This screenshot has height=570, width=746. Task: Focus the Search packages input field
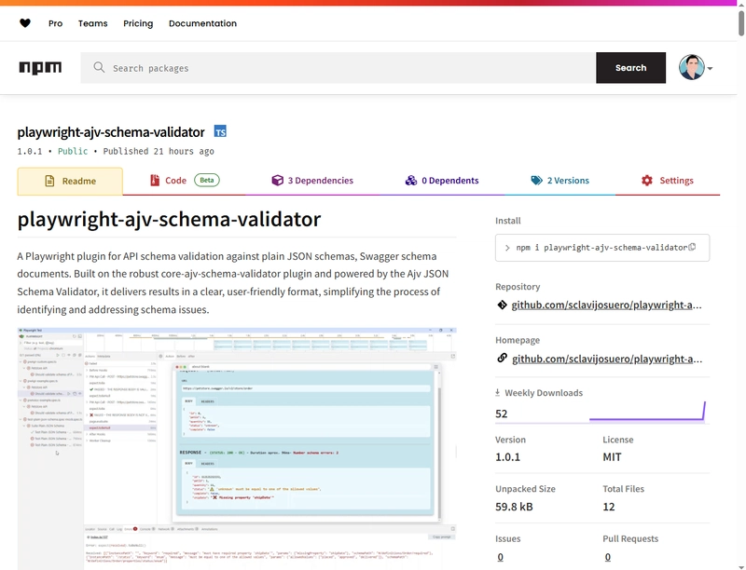(x=338, y=68)
